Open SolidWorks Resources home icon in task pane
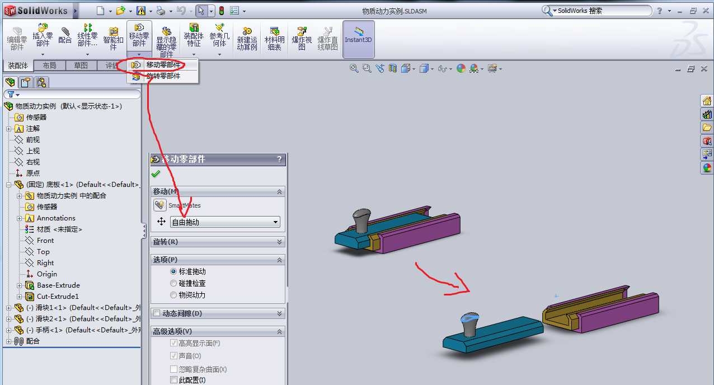Screen dimensions: 714x385 pos(707,101)
